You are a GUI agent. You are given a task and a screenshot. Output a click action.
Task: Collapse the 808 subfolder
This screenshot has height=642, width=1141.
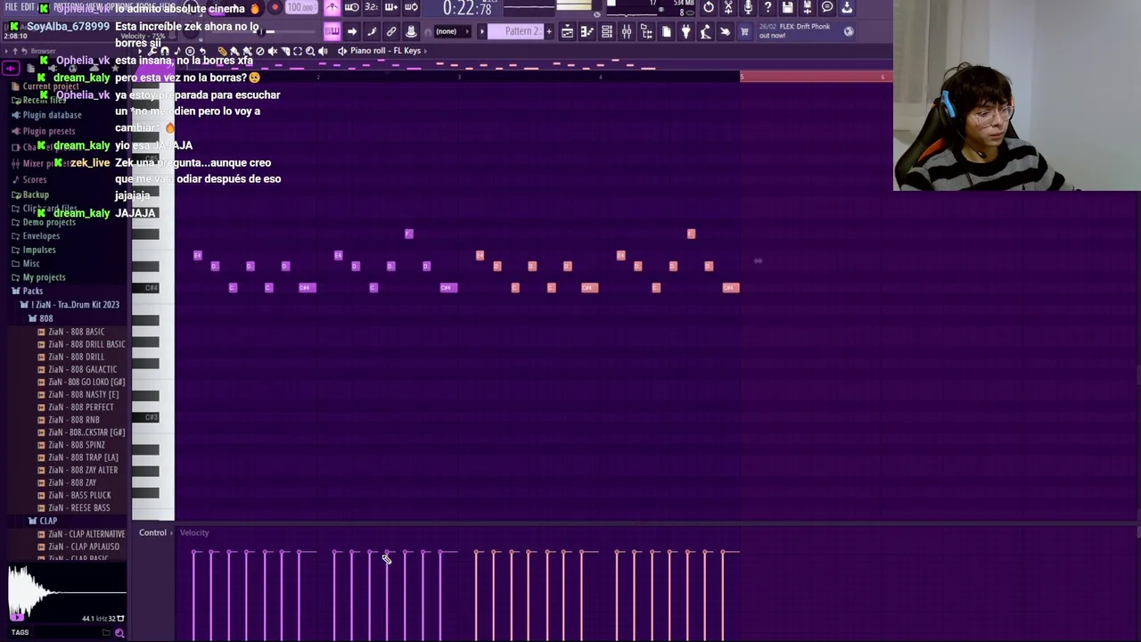pyautogui.click(x=45, y=317)
